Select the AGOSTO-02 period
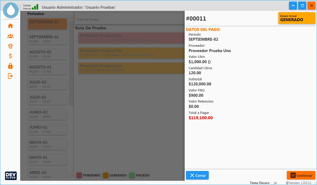The height and width of the screenshot is (185, 317). pyautogui.click(x=48, y=54)
